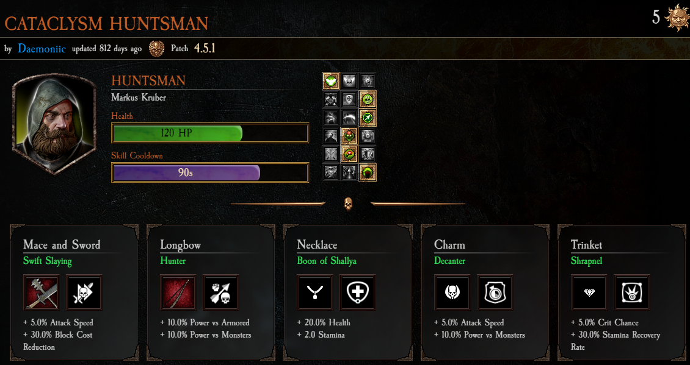
Task: Click the Decanter trait icon
Action: pyautogui.click(x=495, y=292)
